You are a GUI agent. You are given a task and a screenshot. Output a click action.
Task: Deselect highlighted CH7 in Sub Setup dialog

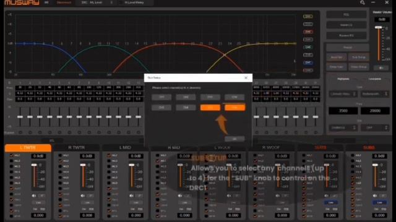pos(210,107)
